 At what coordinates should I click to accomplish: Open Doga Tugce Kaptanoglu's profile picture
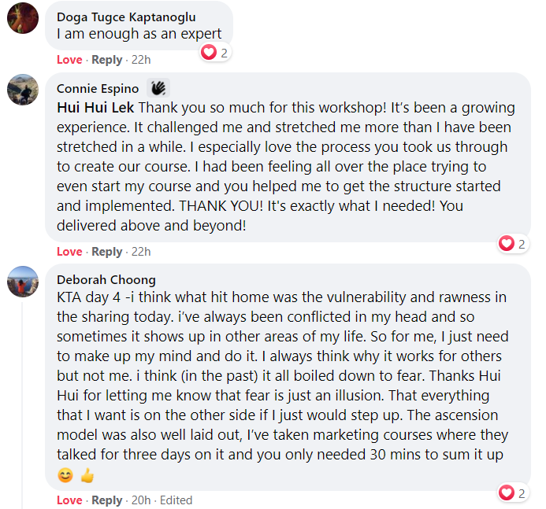[23, 18]
